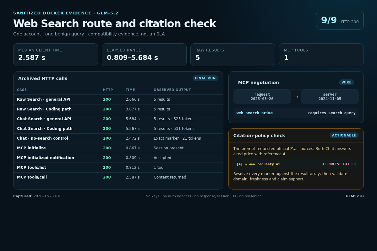
Task: Click the OBSERVED OUTPUT column header
Action: click(x=172, y=90)
